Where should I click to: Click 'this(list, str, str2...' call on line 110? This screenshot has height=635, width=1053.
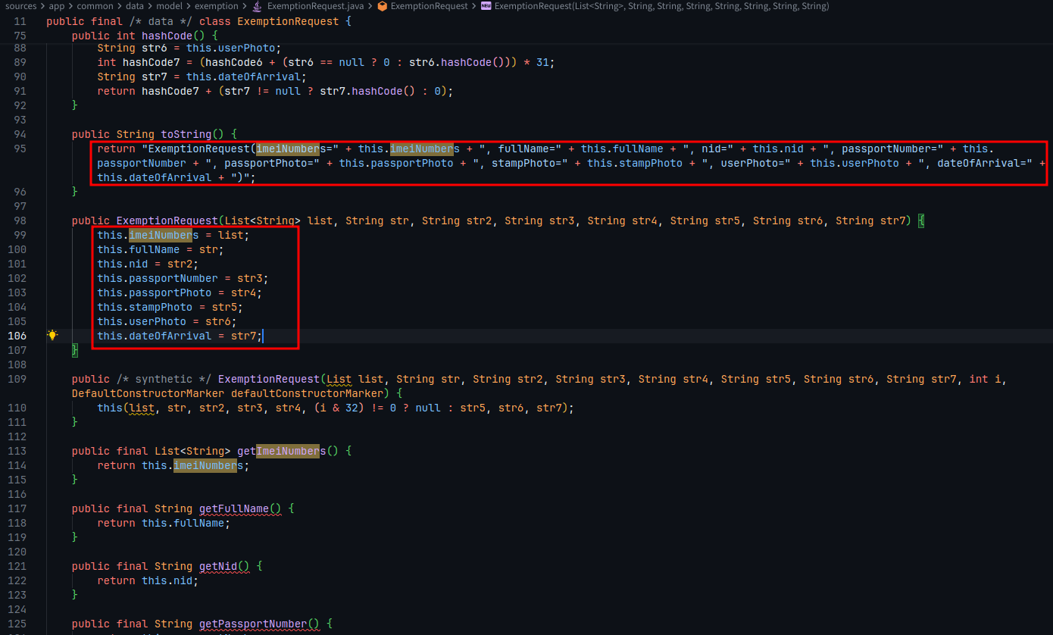pos(336,408)
